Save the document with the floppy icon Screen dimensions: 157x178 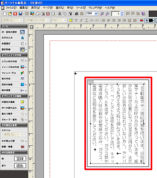(20, 14)
